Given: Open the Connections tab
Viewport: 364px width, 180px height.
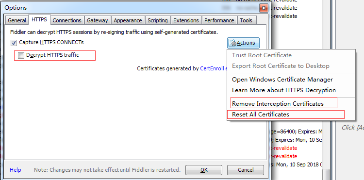Looking at the screenshot, I should pos(67,20).
